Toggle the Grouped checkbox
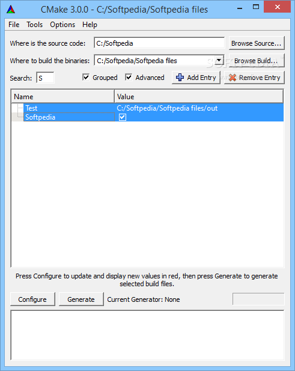The height and width of the screenshot is (371, 295). click(x=86, y=77)
